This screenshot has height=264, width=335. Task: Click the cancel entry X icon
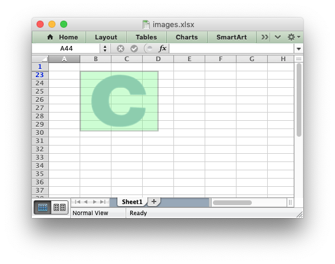pos(120,49)
